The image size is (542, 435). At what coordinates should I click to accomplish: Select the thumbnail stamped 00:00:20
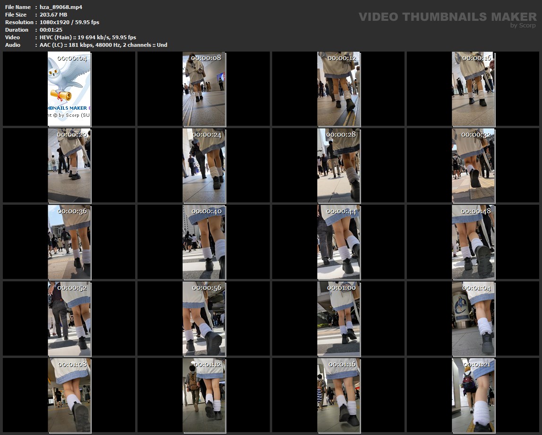69,165
